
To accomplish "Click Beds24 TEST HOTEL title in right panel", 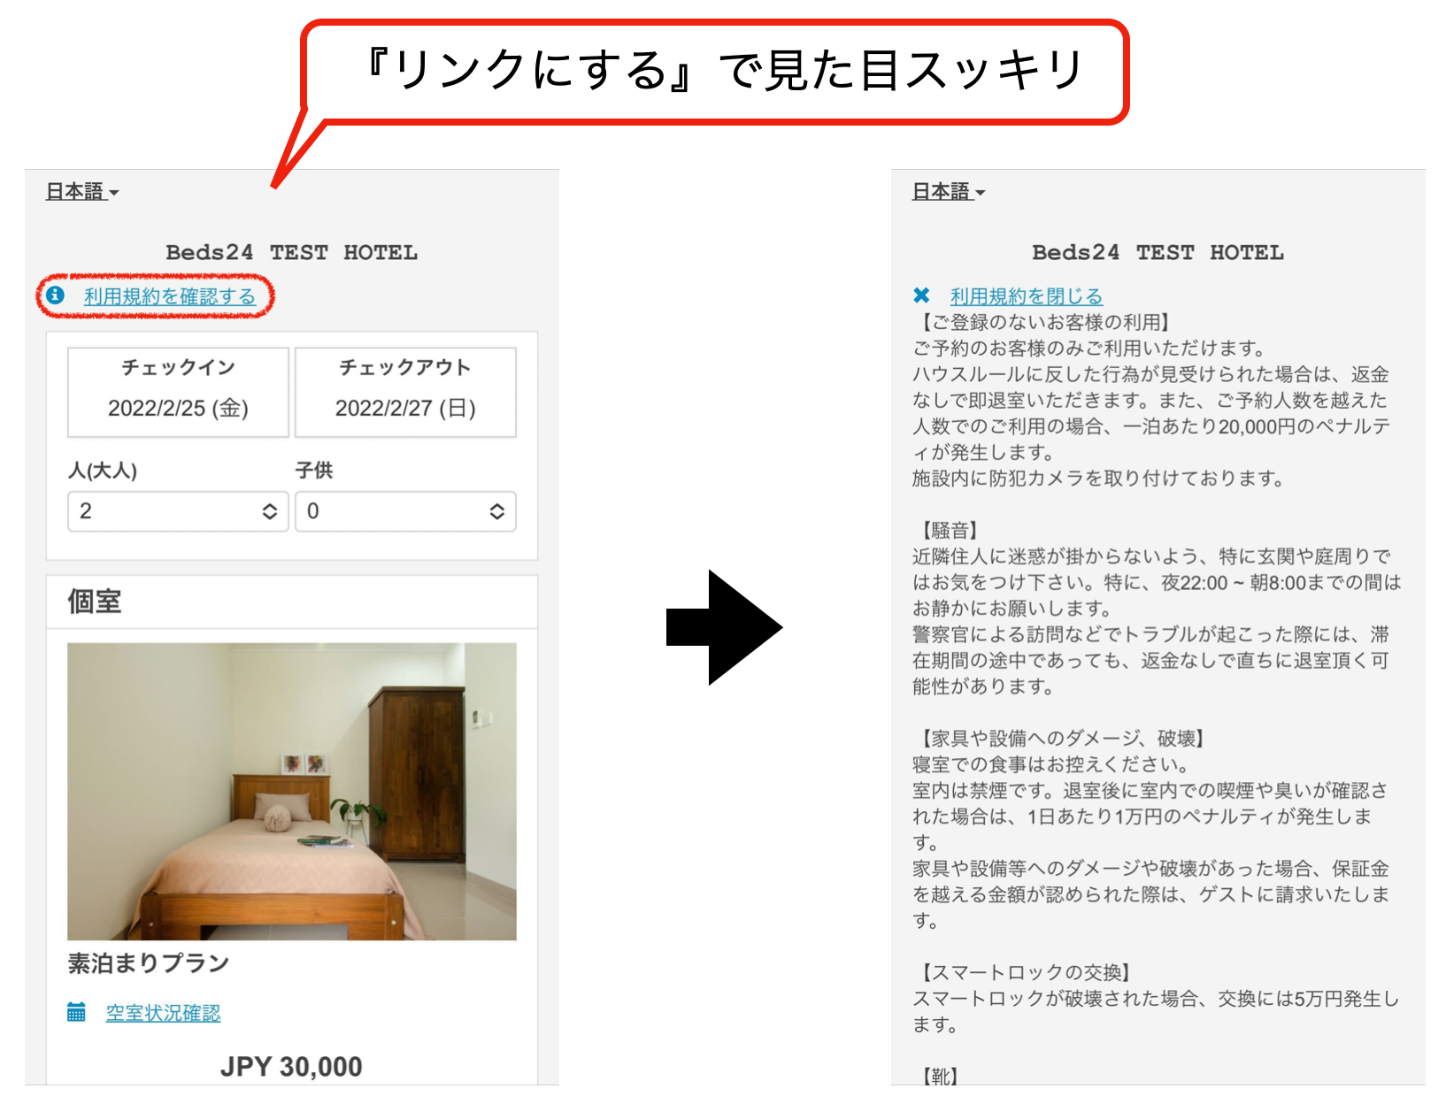I will (x=1158, y=252).
